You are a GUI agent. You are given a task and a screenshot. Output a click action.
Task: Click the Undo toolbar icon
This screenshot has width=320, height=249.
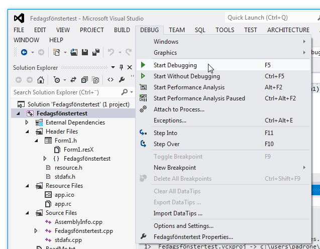pyautogui.click(x=111, y=52)
